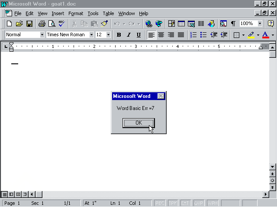
Task: Click Select Browse Object button
Action: click(272, 181)
